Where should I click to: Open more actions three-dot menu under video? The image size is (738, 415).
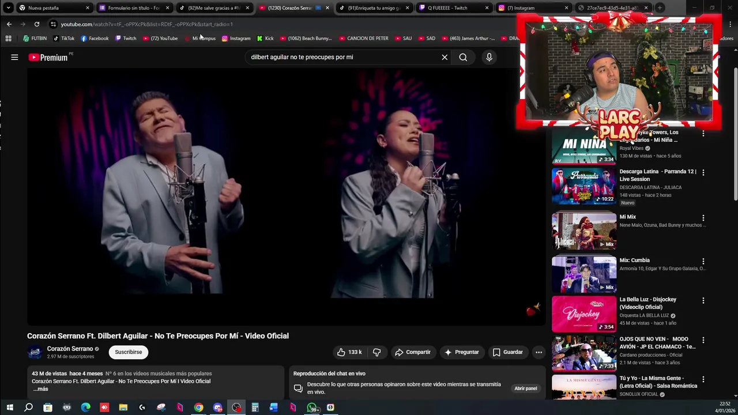point(539,352)
